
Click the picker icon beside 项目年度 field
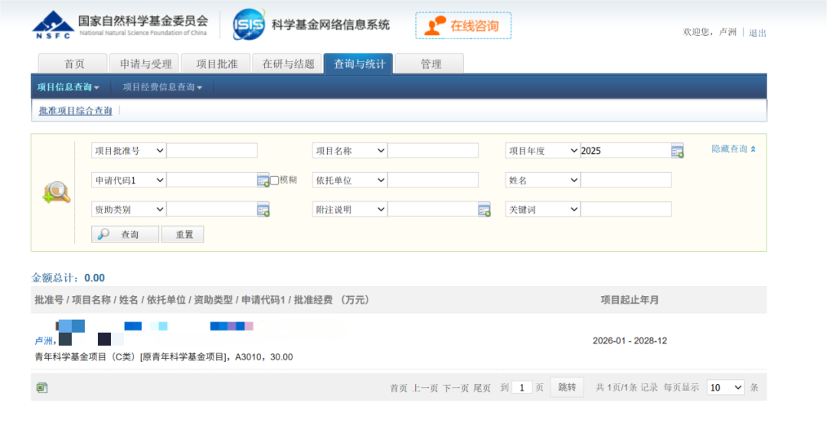pyautogui.click(x=677, y=151)
